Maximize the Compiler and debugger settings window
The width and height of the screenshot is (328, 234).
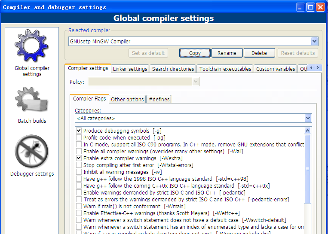click(x=310, y=7)
